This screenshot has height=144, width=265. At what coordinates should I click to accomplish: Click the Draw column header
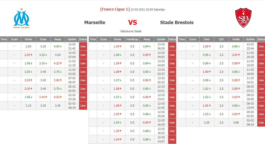coord(43,39)
